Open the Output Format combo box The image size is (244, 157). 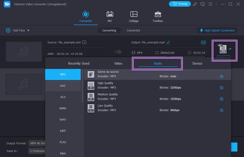click(37, 143)
